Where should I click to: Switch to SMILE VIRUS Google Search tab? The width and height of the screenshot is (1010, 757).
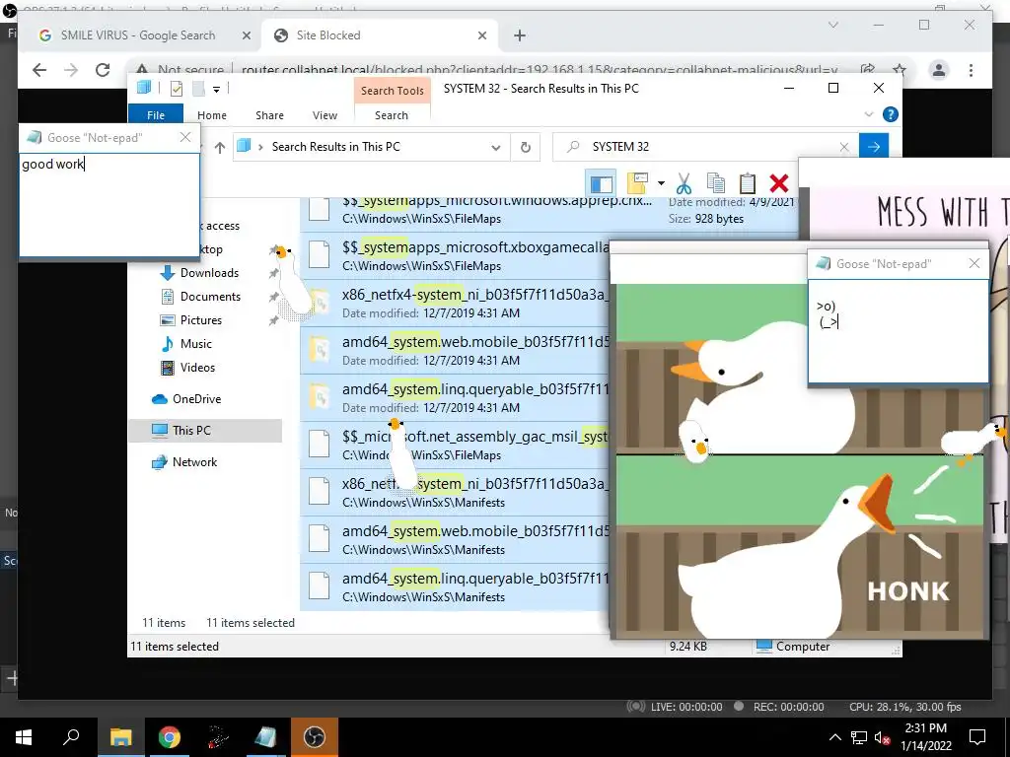[x=138, y=35]
